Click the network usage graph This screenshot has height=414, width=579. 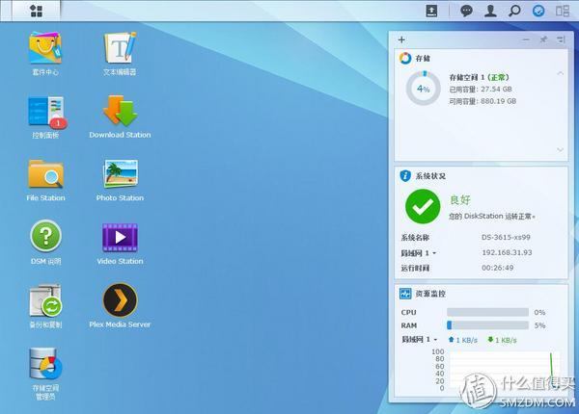(x=505, y=370)
